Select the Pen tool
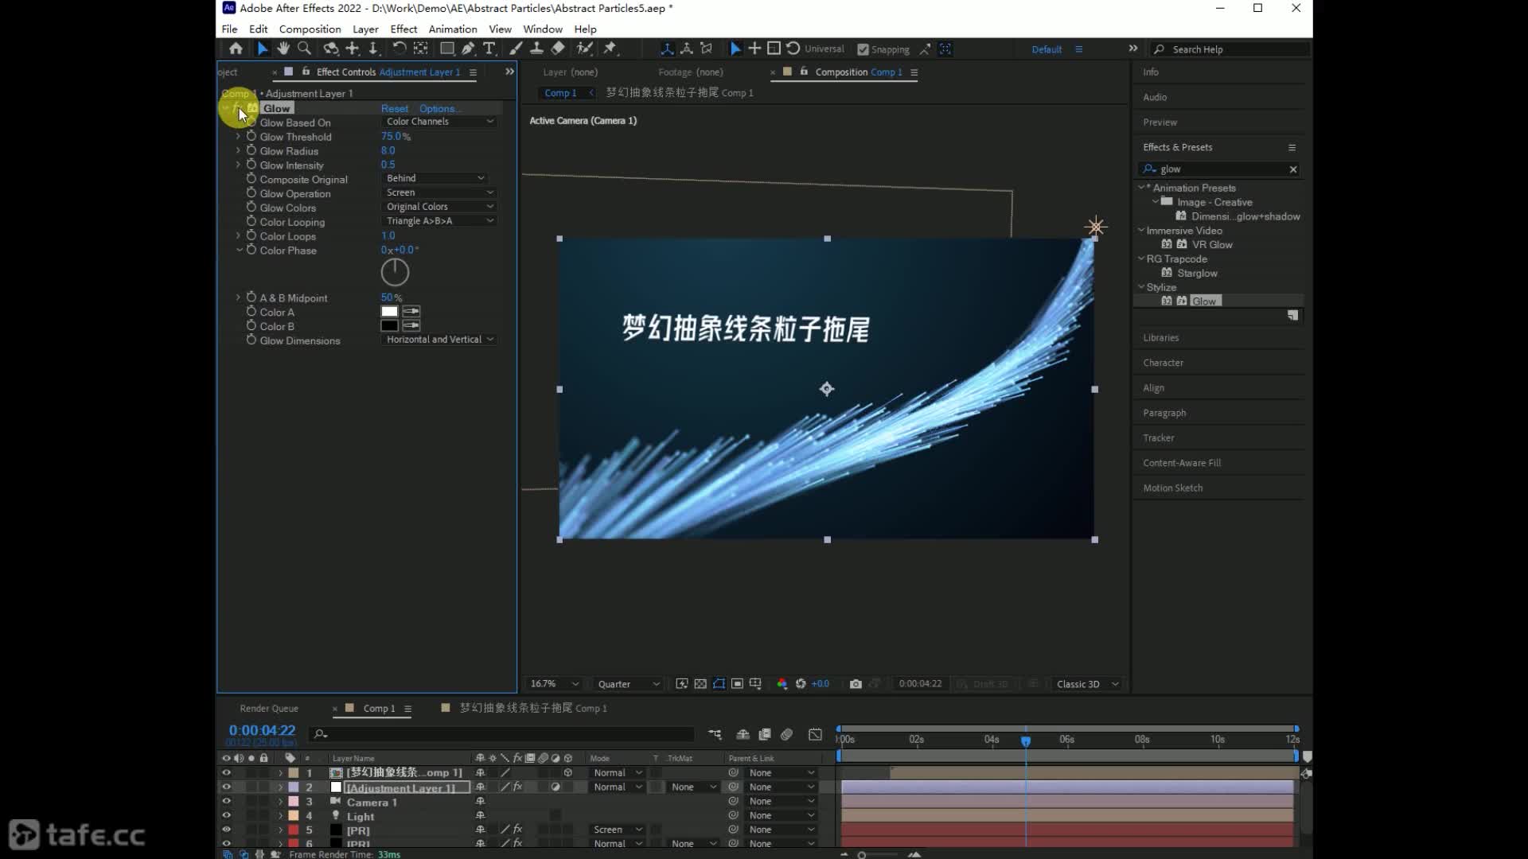The width and height of the screenshot is (1528, 859). pos(469,49)
